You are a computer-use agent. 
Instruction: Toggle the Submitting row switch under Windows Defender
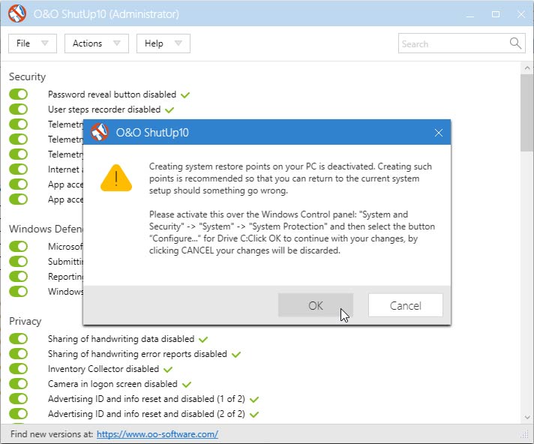pos(19,262)
